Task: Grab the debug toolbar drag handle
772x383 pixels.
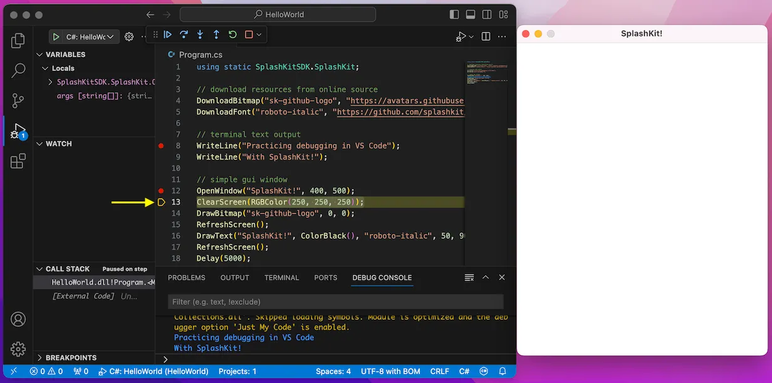Action: [x=155, y=35]
